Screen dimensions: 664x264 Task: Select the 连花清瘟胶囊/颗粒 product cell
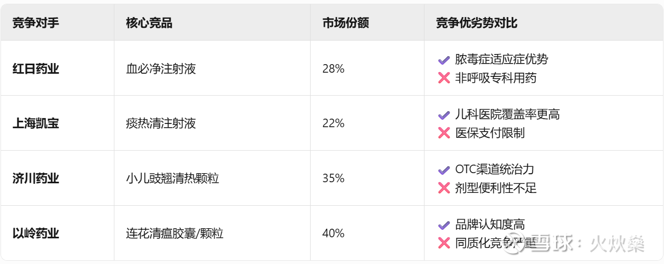[x=175, y=234]
